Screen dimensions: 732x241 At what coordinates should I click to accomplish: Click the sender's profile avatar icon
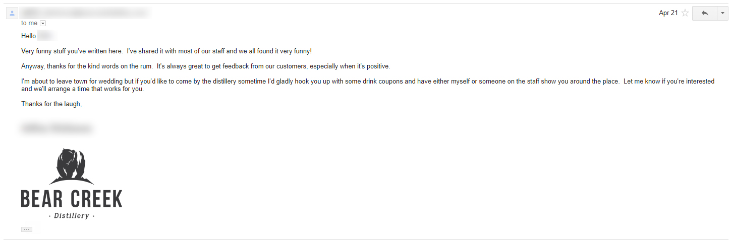click(12, 13)
